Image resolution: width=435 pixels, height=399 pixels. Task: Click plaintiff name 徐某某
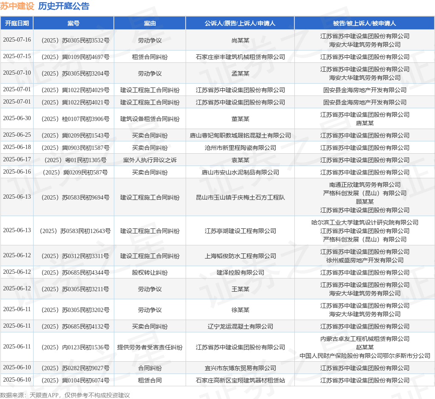(x=240, y=310)
